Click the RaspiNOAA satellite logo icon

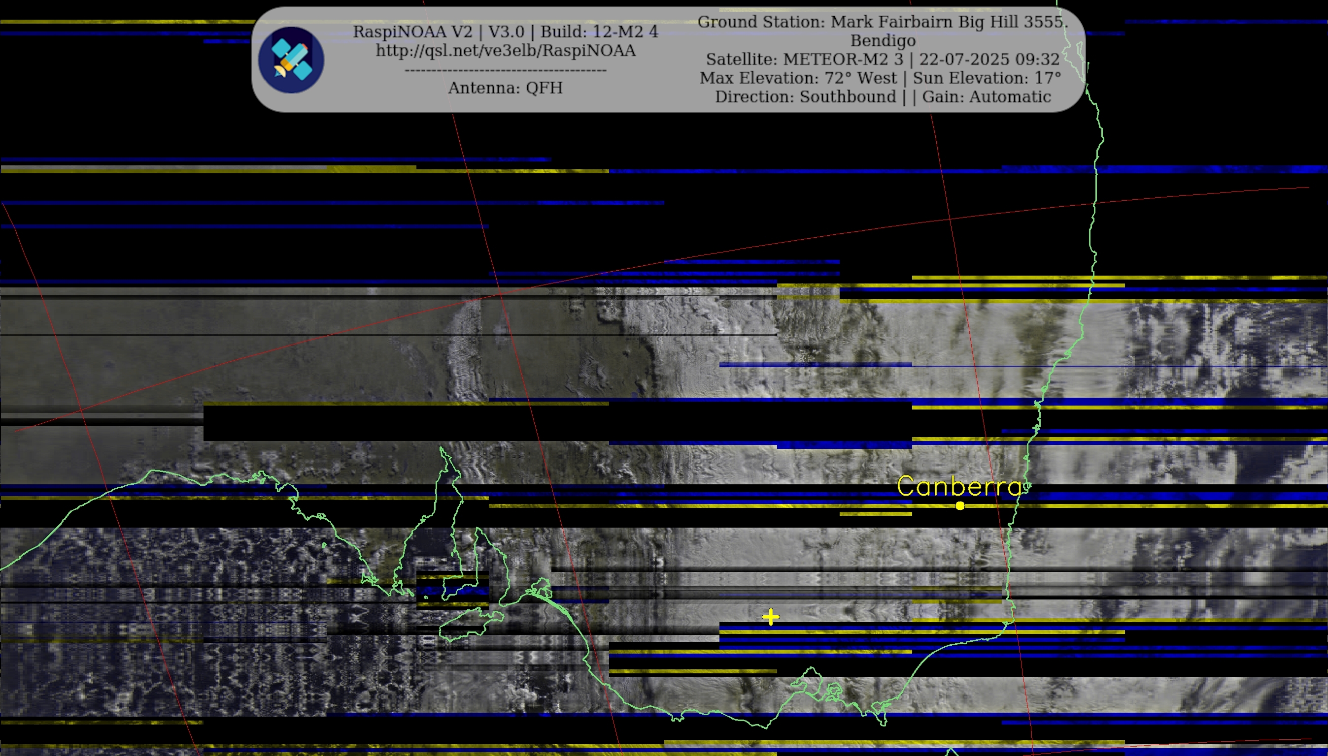291,60
